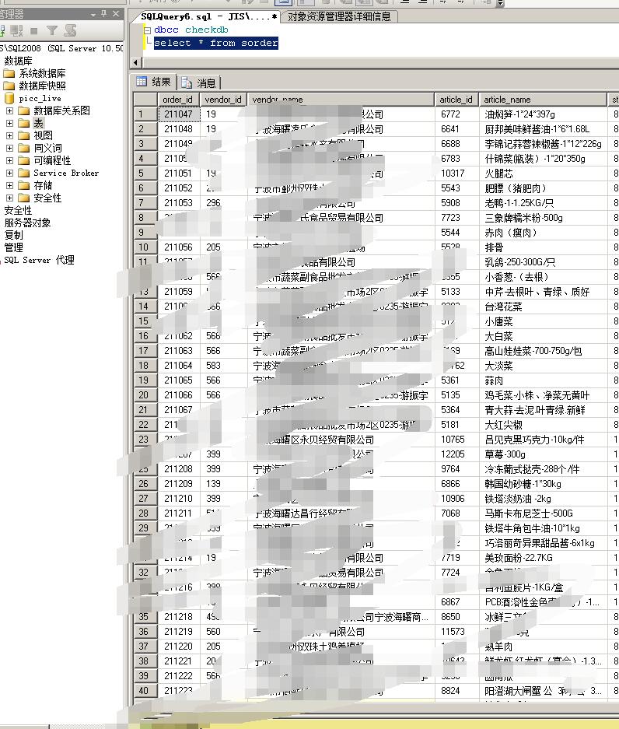The image size is (619, 729).
Task: Click the folder icon next to picc_live 安全性
Action: [x=23, y=198]
